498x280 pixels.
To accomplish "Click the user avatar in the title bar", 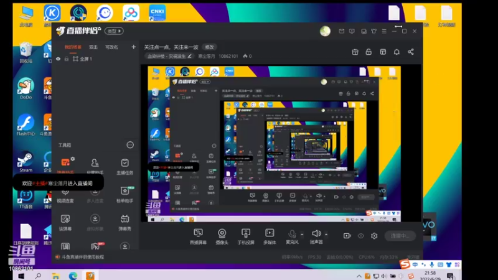I will pos(325,31).
